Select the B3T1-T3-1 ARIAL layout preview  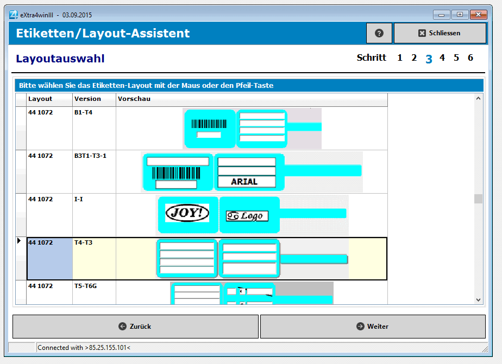pos(252,171)
